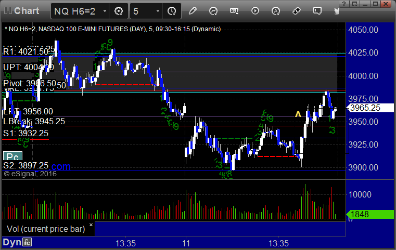Screen dimensions: 396x250
Task: Click the bar replay play icon
Action: pyautogui.click(x=255, y=11)
